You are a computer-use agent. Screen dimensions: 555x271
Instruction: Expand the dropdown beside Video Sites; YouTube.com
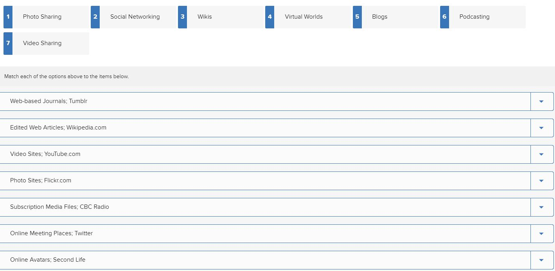(542, 154)
